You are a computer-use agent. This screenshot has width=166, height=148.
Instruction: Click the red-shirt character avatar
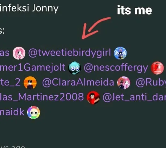pos(93,97)
